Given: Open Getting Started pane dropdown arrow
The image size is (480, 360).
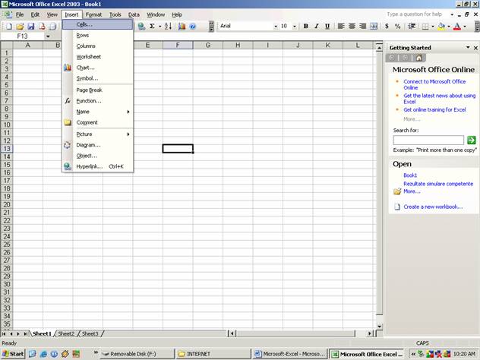Looking at the screenshot, I should pyautogui.click(x=468, y=47).
